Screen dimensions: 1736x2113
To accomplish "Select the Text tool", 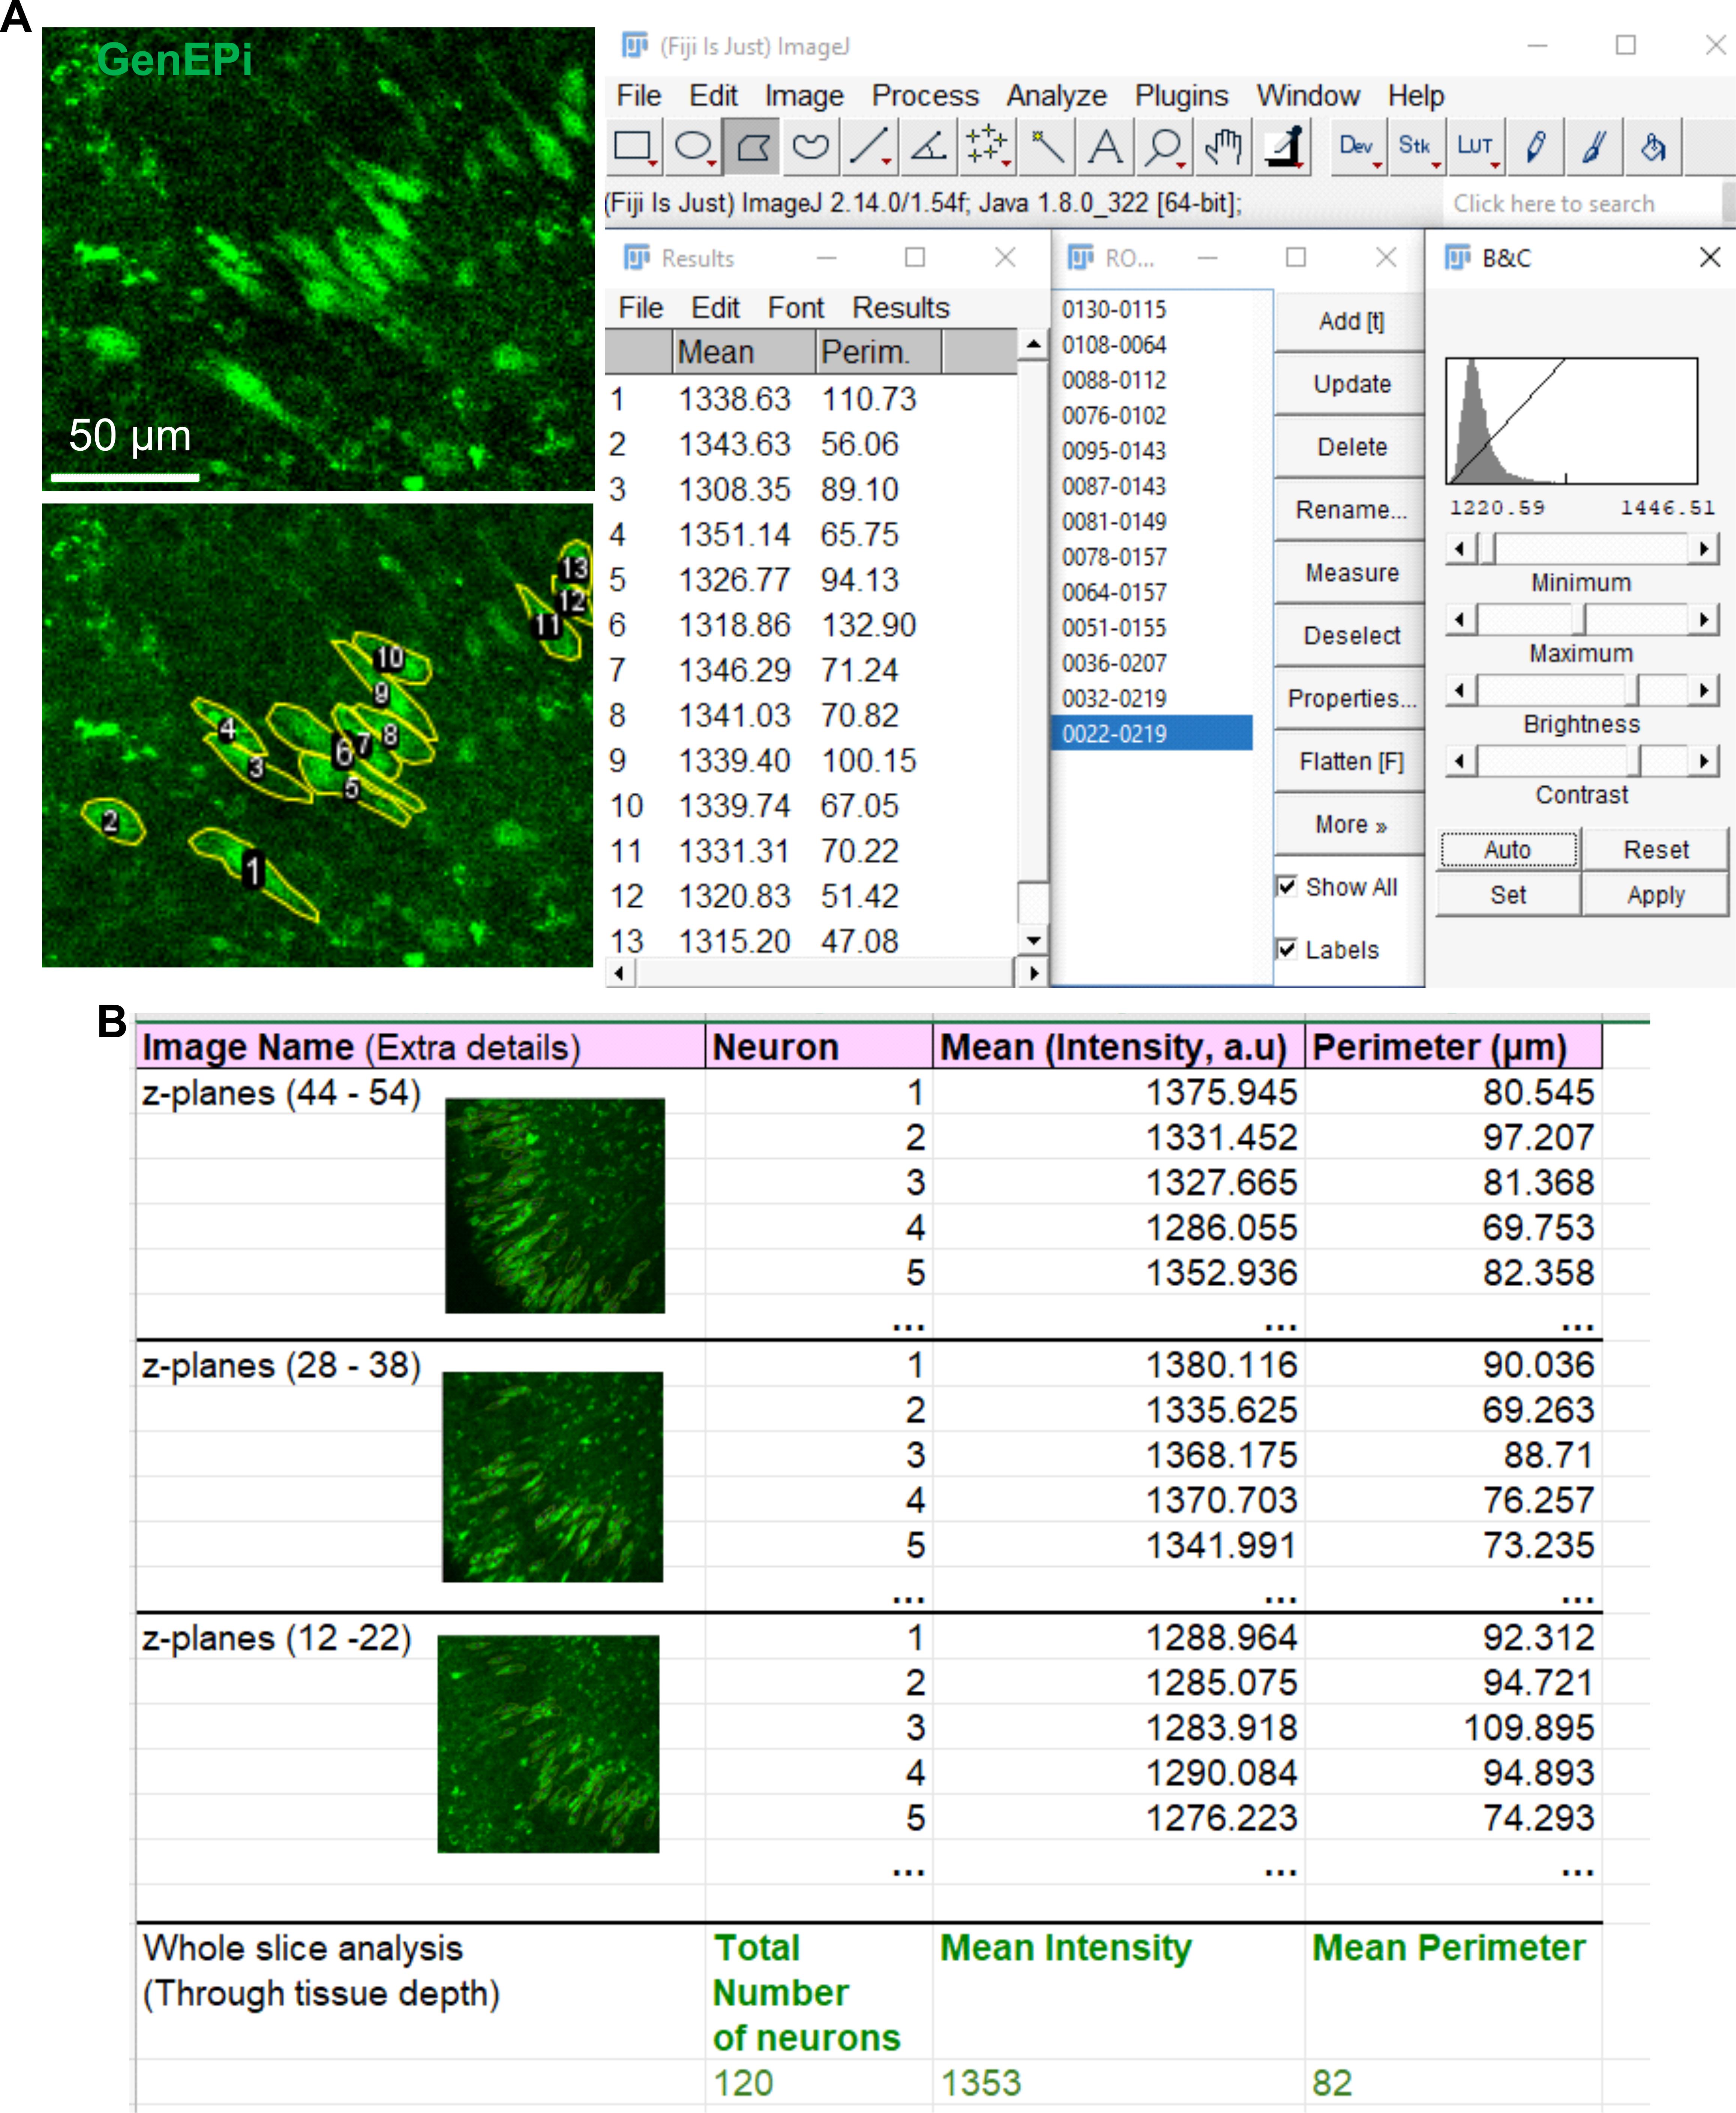I will coord(1105,147).
